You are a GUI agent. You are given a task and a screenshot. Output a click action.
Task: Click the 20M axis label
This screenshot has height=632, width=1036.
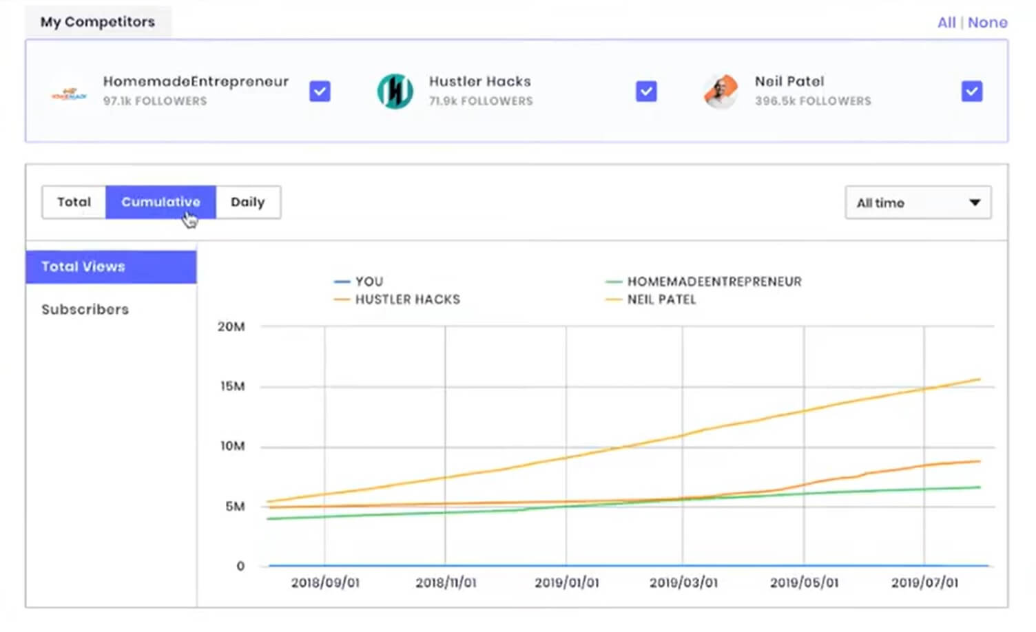[x=231, y=326]
